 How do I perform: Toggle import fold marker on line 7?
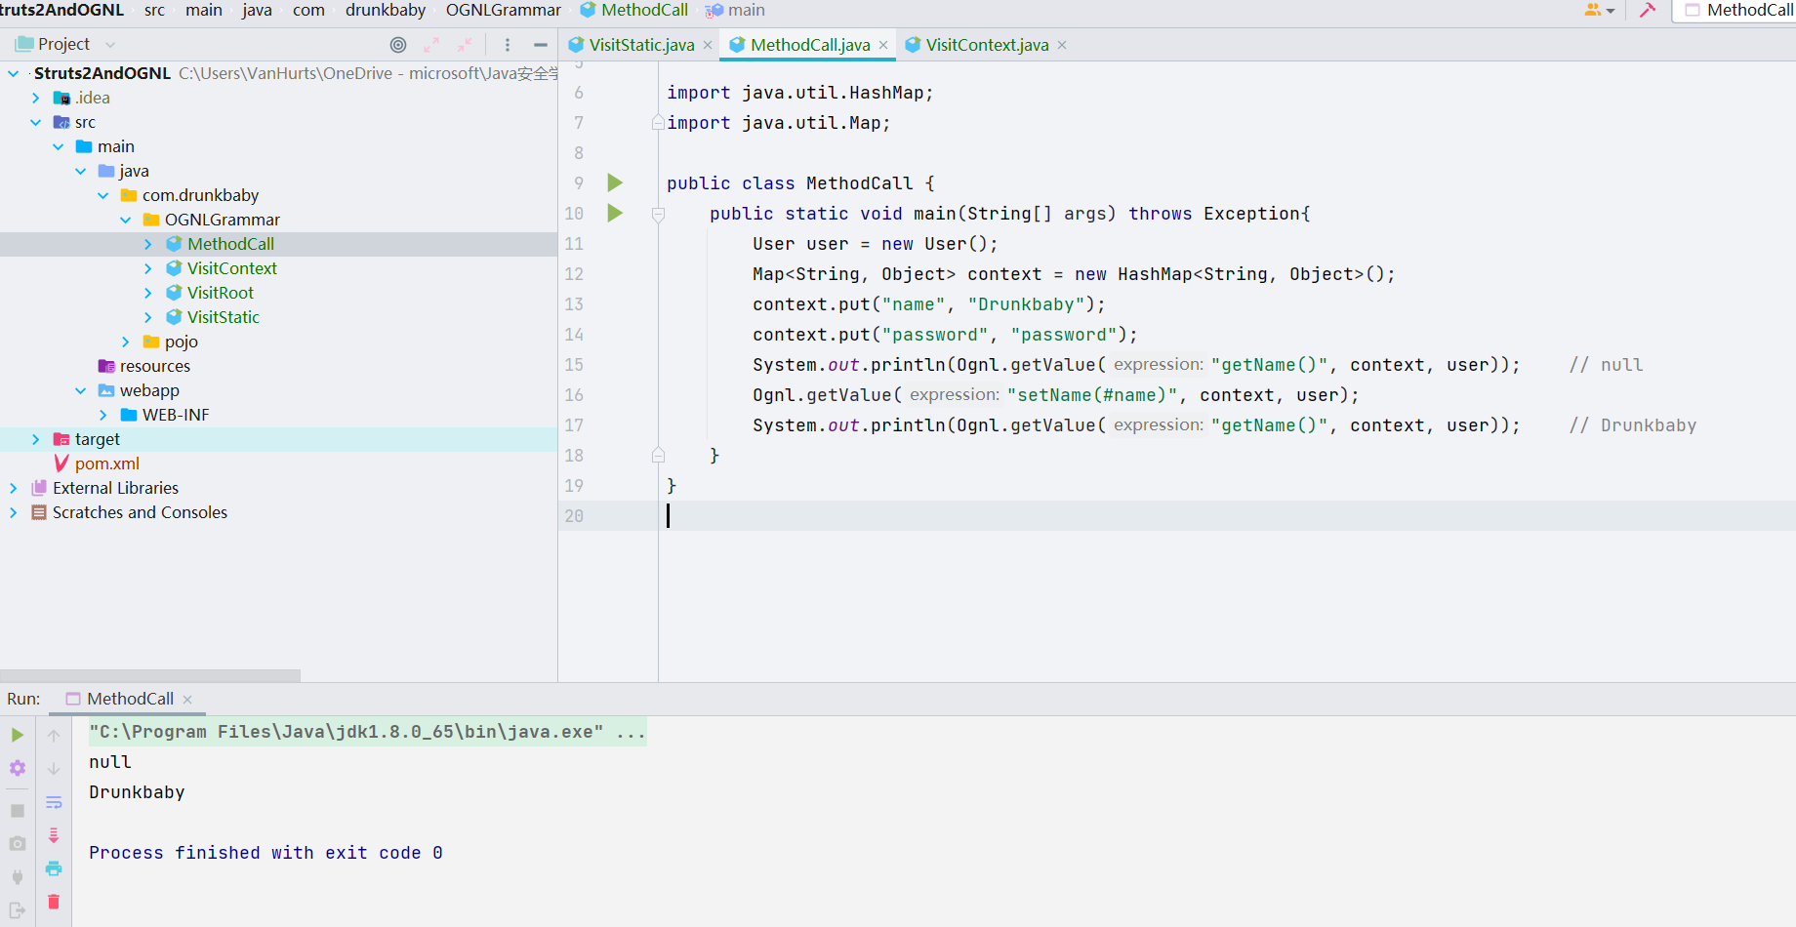point(658,123)
